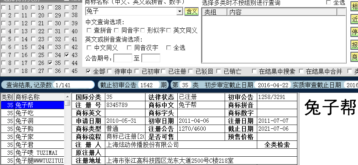This screenshot has height=165, width=358.
Task: Click the results list scroll-up arrow
Action: pyautogui.click(x=67, y=97)
